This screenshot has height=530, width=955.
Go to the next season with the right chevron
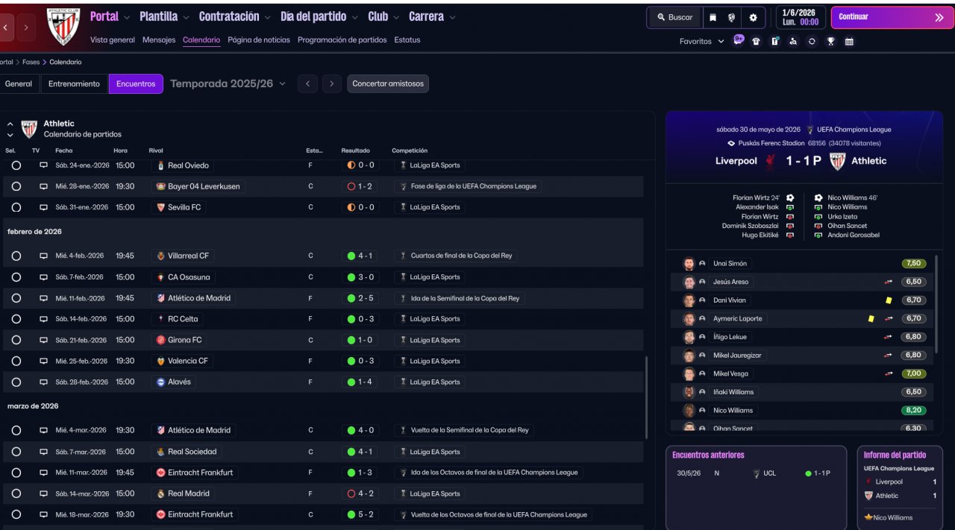coord(332,83)
